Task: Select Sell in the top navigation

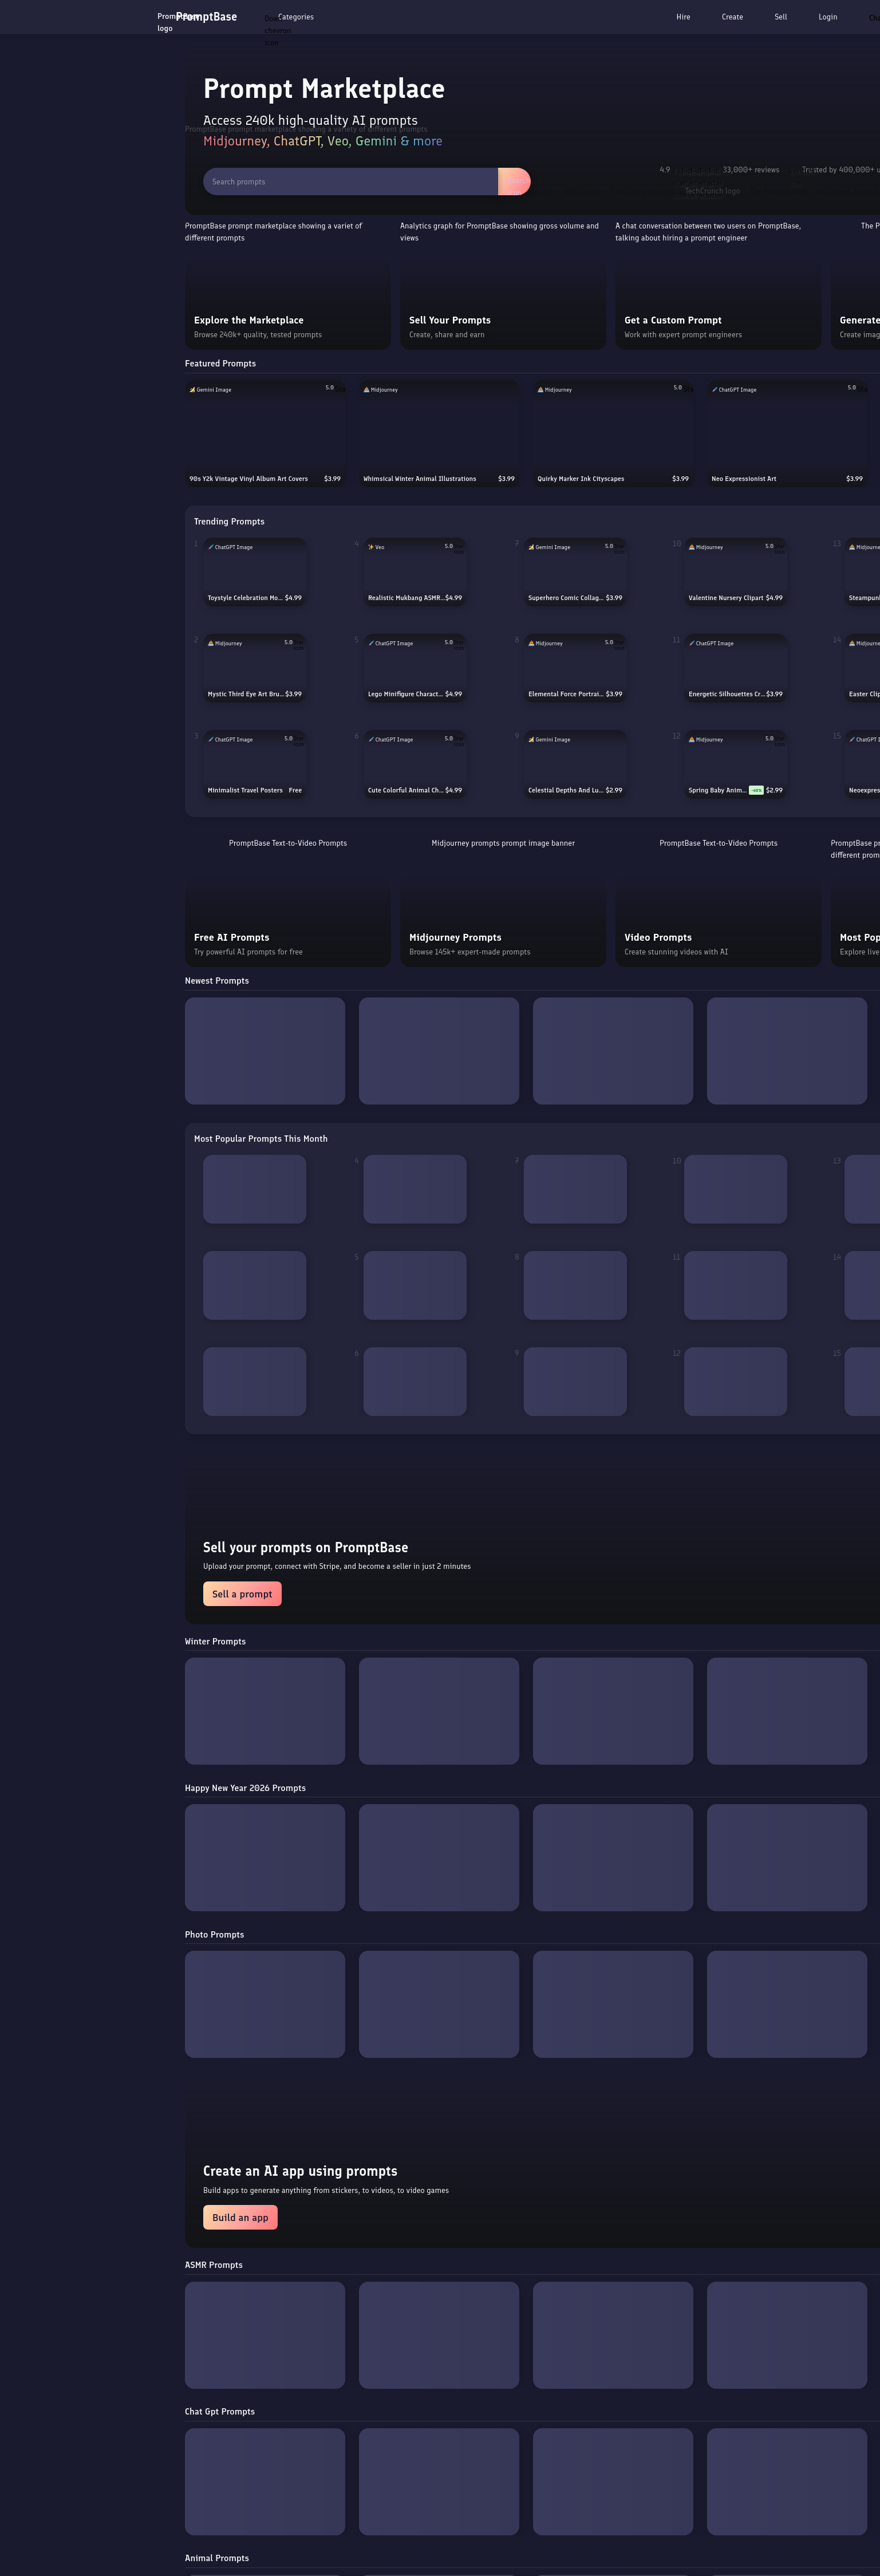Action: (x=780, y=17)
